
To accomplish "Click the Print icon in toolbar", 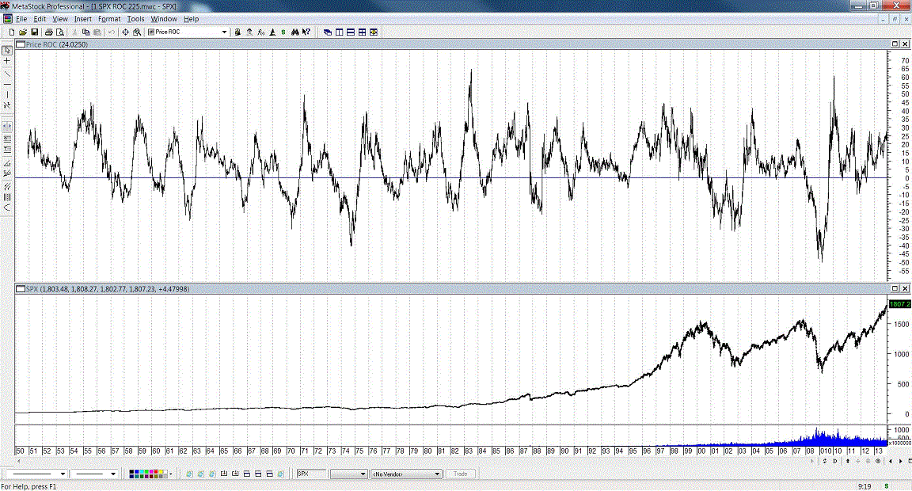I will (x=48, y=32).
